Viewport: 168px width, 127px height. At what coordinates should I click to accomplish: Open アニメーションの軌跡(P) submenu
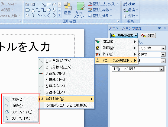click(x=116, y=60)
